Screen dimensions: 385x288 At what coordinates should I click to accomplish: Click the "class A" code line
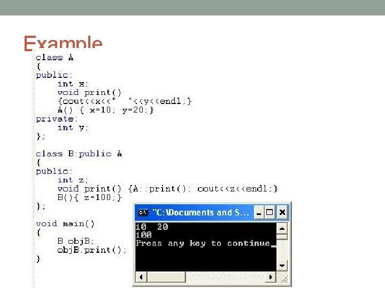coord(55,58)
